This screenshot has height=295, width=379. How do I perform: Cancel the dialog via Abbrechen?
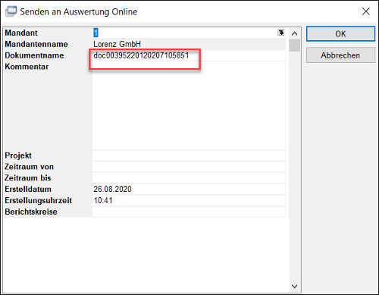(x=340, y=55)
